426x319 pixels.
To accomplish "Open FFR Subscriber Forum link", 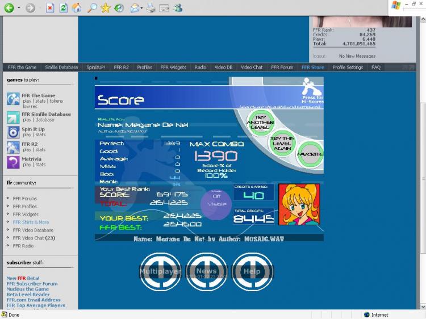I will click(32, 284).
